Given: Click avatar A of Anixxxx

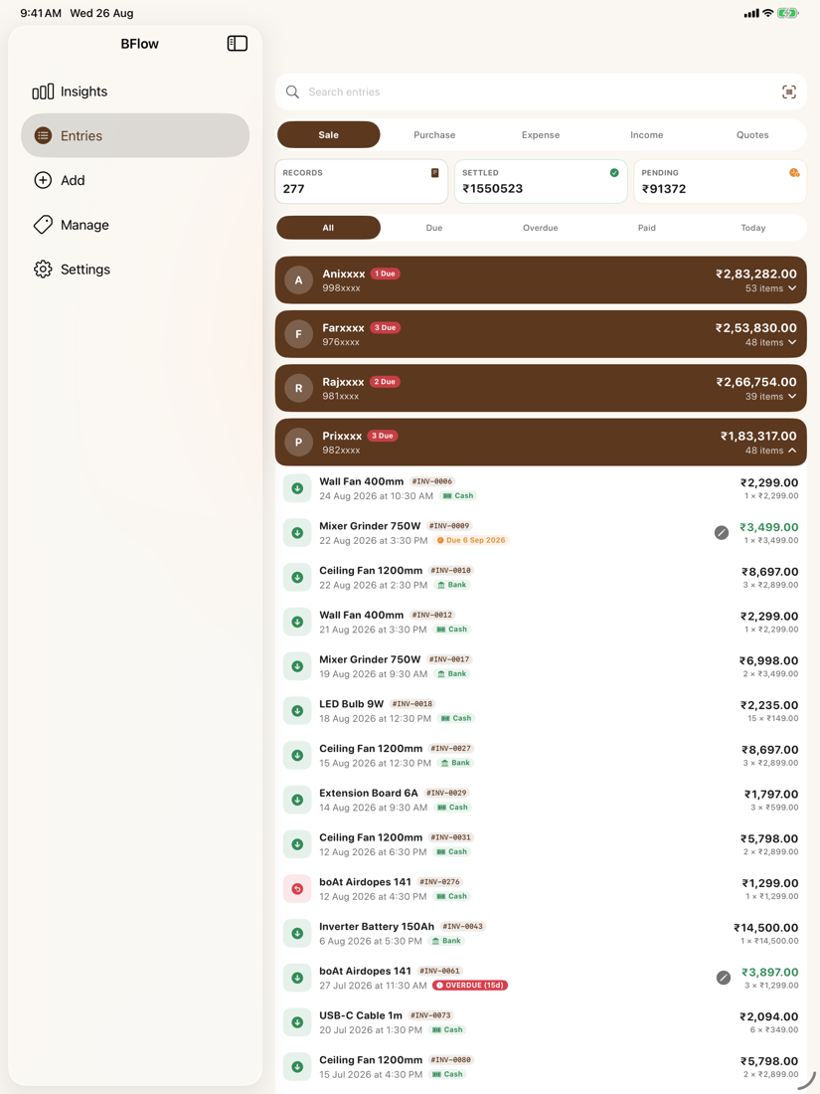Looking at the screenshot, I should click(x=298, y=279).
